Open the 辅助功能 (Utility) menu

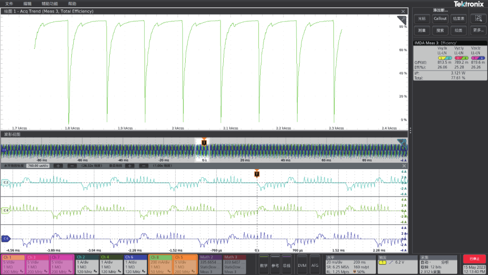pyautogui.click(x=50, y=4)
